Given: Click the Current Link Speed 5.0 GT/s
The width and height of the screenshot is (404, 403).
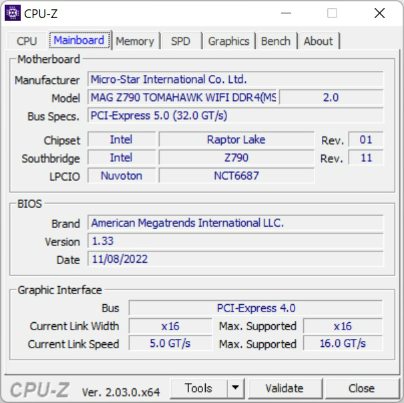Looking at the screenshot, I should [x=170, y=344].
